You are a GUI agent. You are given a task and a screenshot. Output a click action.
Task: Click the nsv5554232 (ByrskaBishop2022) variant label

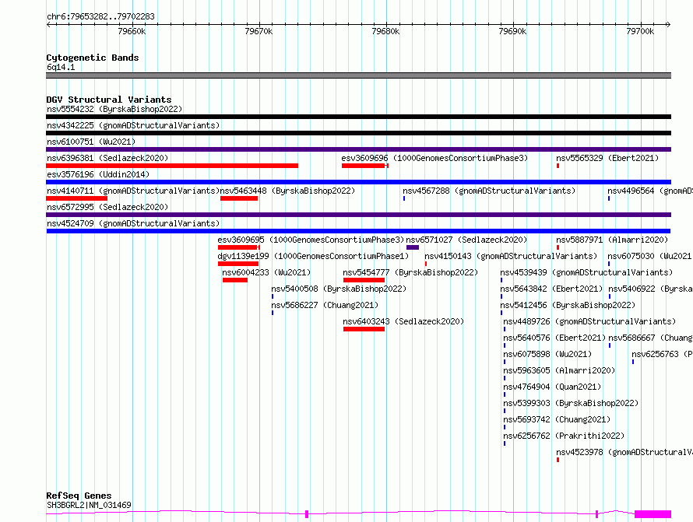[114, 109]
